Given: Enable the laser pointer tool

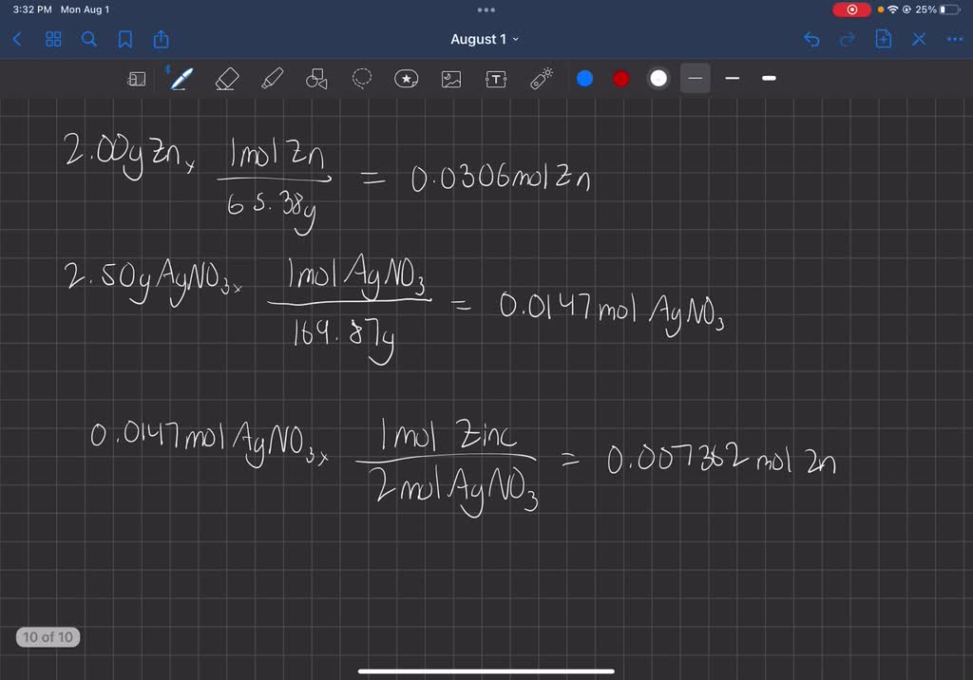Looking at the screenshot, I should click(x=541, y=79).
